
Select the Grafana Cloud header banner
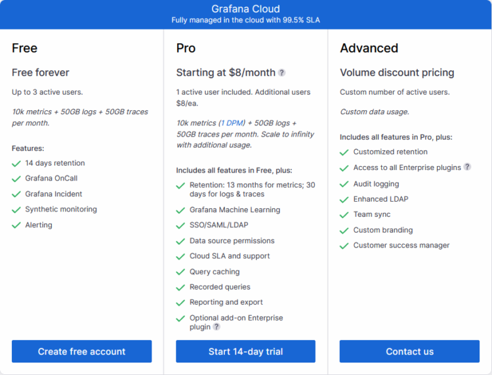(246, 14)
